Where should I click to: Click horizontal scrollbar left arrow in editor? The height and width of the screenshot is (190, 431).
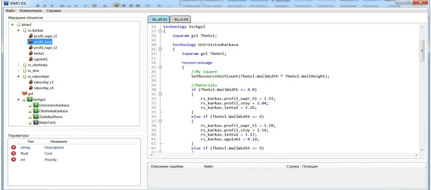pyautogui.click(x=151, y=155)
